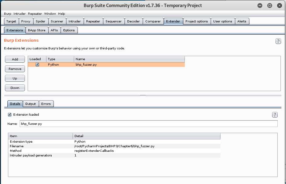Viewport: 286px width, 184px height.
Task: Show the extension Output tab
Action: [x=31, y=104]
